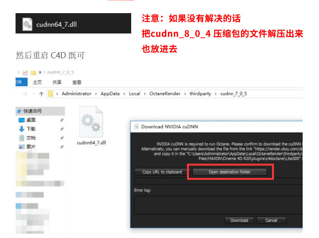Switch to the 共享 (Share) tab
319x238 pixels.
pyautogui.click(x=57, y=83)
